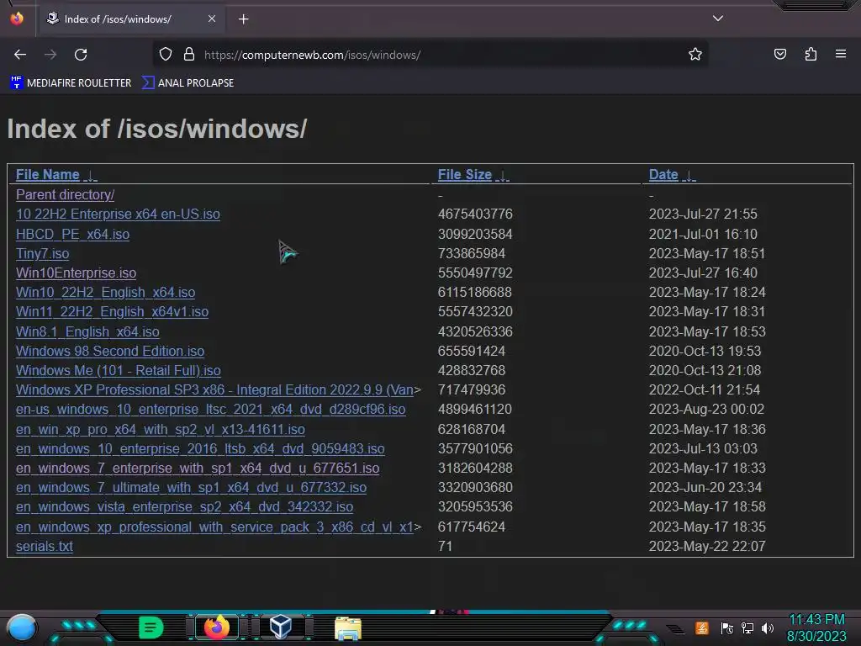Open File Explorer folder in taskbar

coord(348,628)
